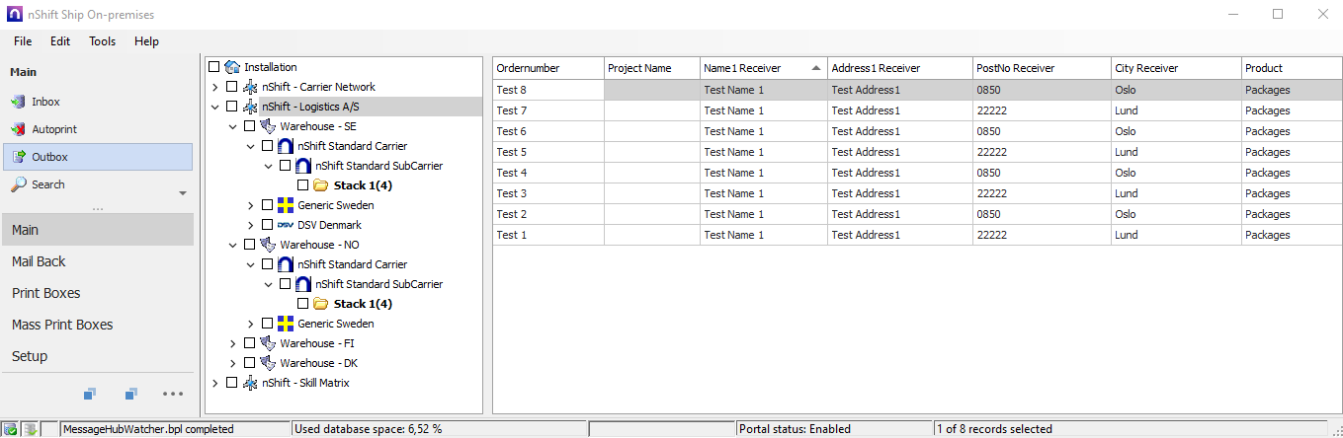Tick the Installation checkbox
The width and height of the screenshot is (1343, 438).
tap(213, 67)
